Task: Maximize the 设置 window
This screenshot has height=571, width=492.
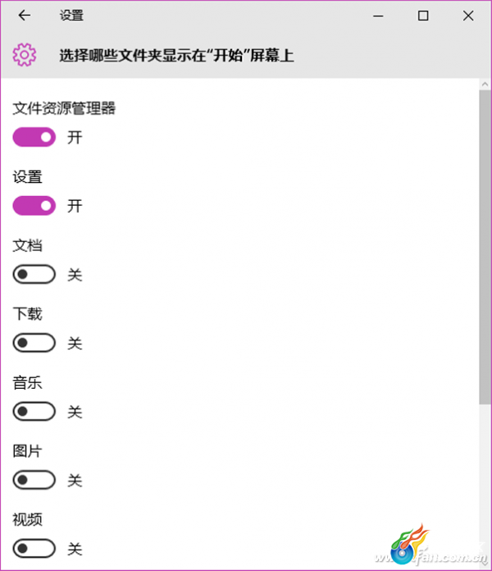Action: pyautogui.click(x=423, y=16)
